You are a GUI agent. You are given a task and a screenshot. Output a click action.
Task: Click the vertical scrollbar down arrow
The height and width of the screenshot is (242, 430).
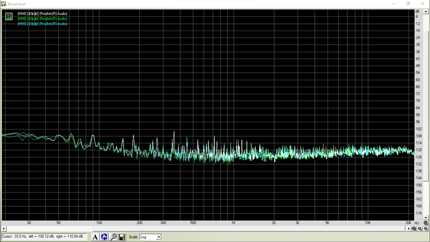pos(426,218)
